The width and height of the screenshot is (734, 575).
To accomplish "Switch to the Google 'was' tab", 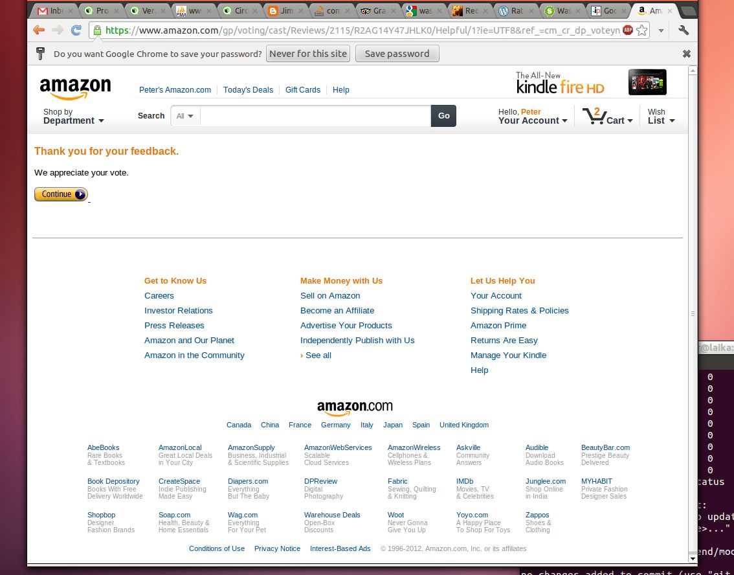I will pos(424,11).
